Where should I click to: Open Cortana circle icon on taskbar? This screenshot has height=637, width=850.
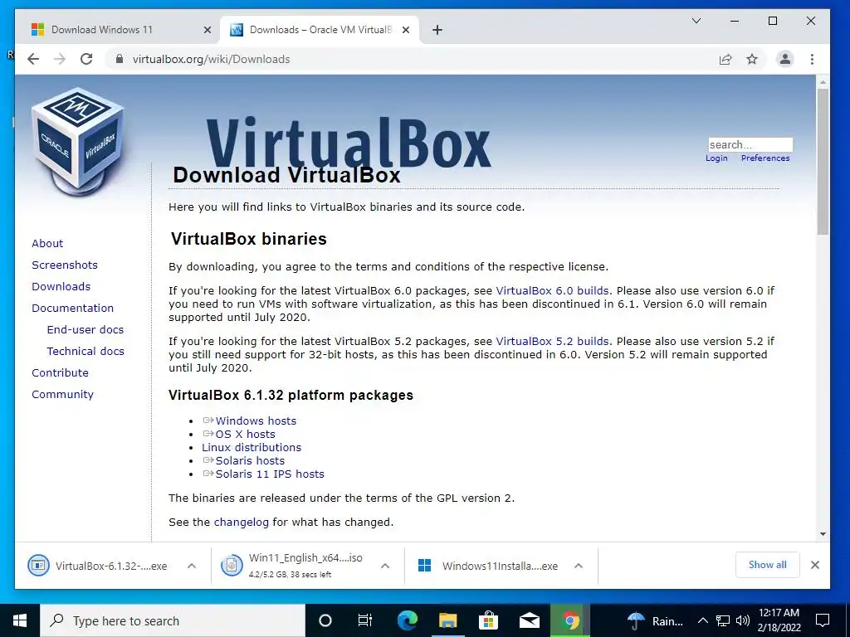(325, 620)
